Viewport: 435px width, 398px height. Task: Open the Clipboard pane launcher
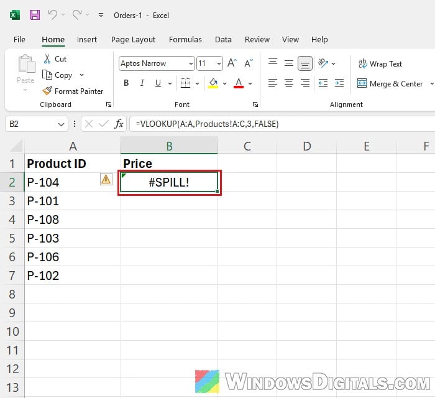pos(109,104)
